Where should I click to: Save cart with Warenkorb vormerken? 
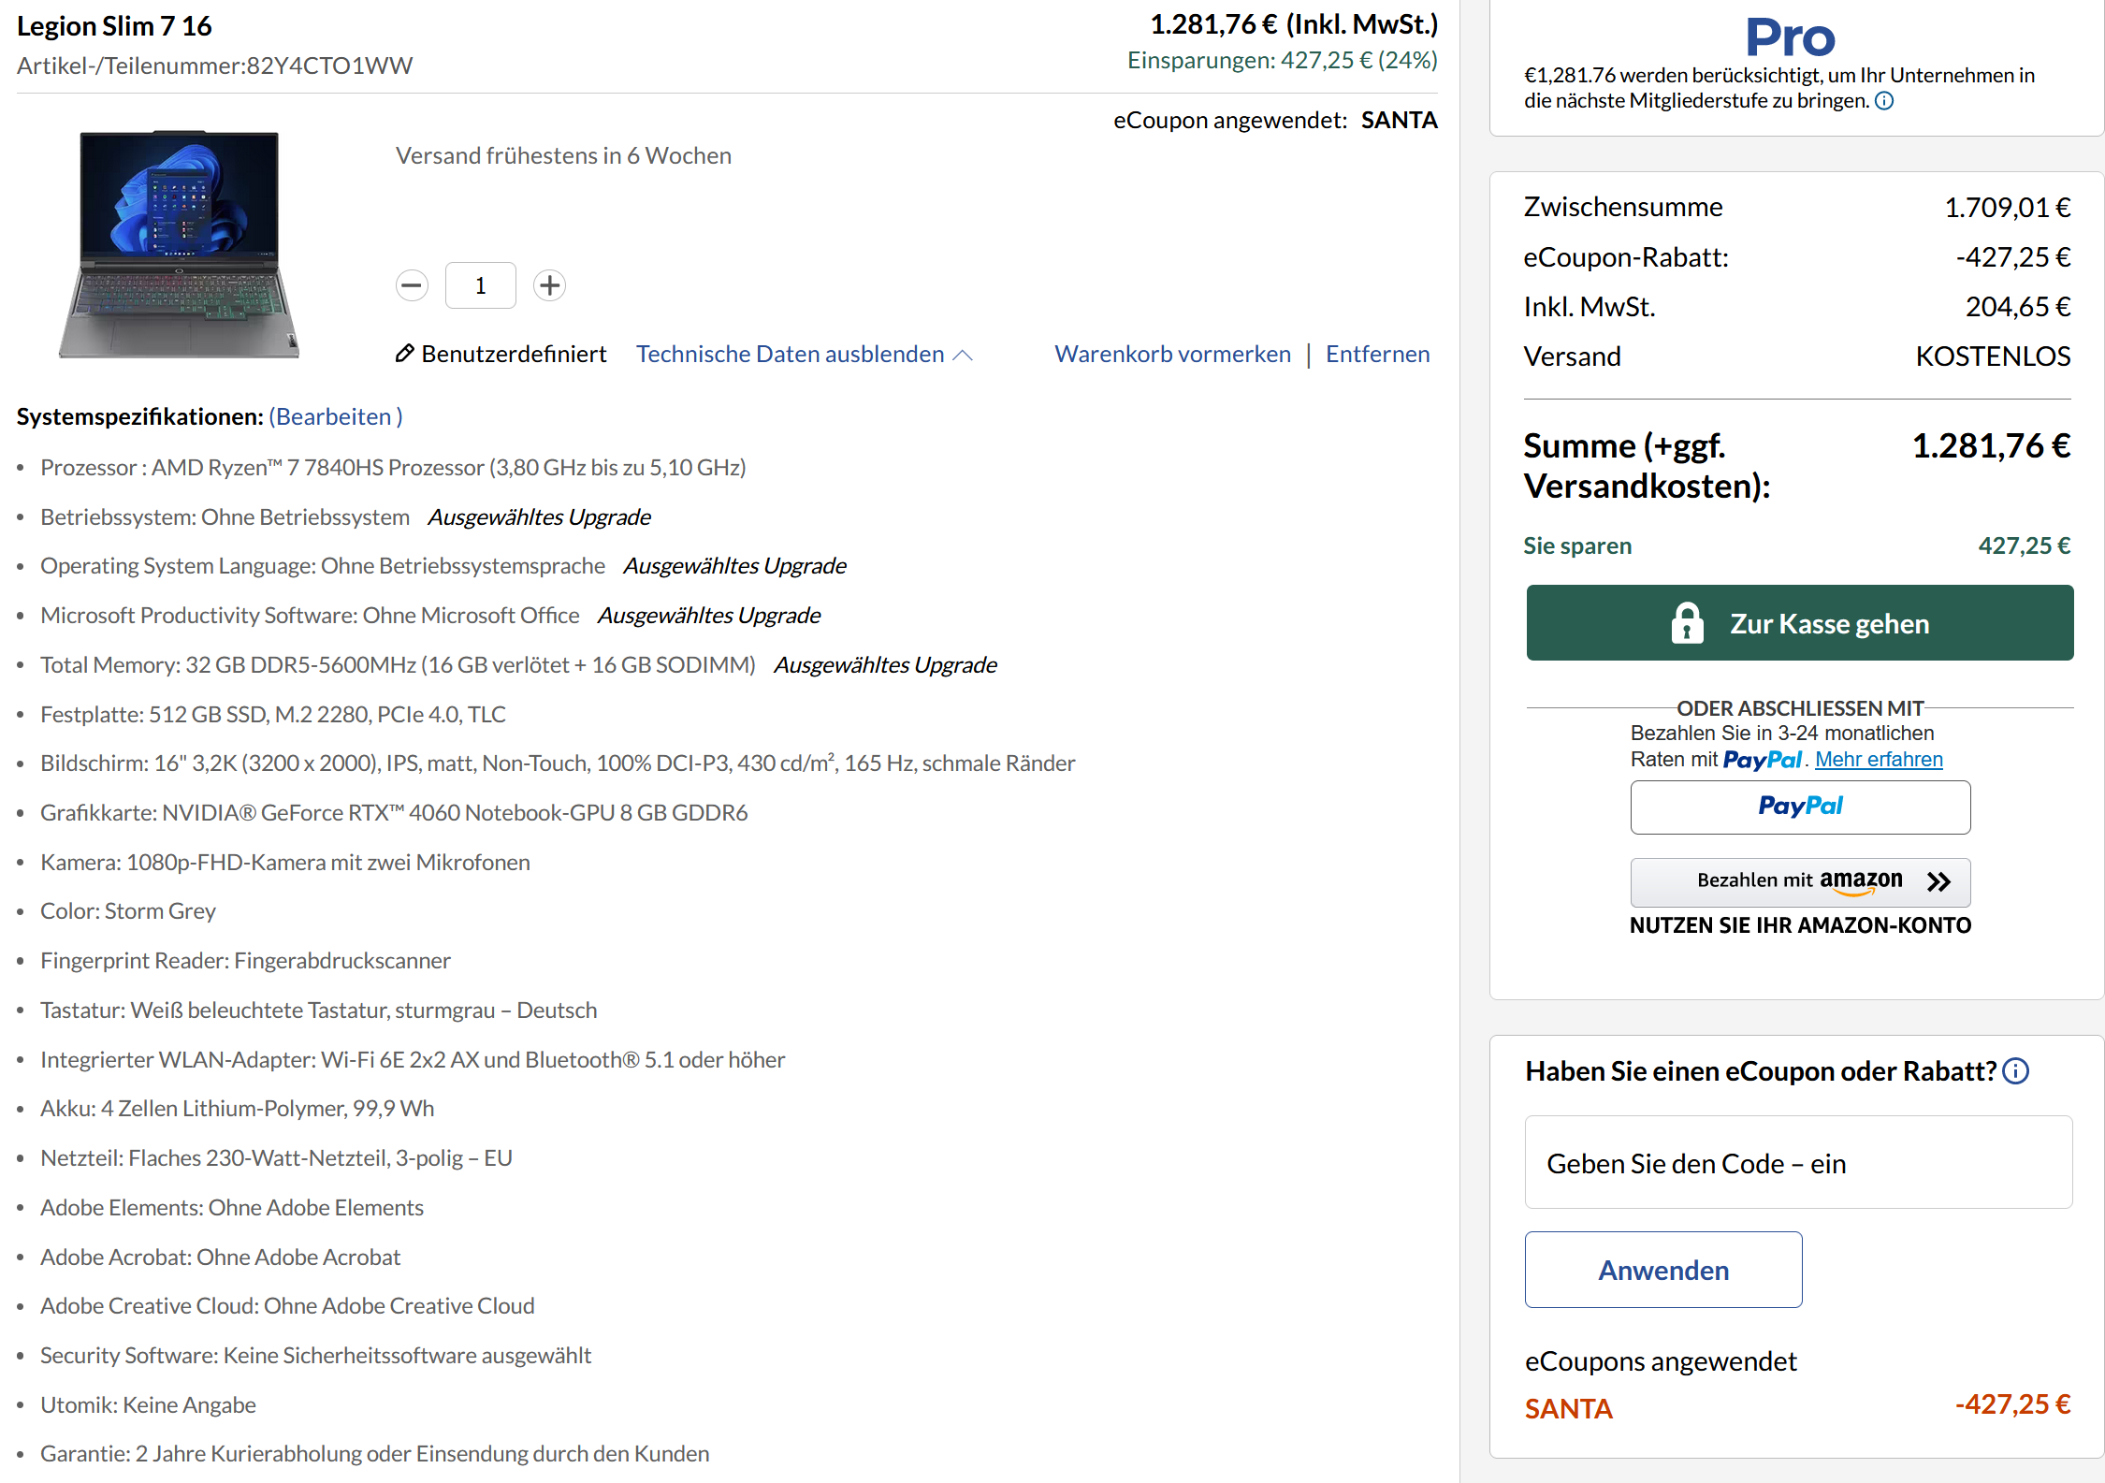point(1172,354)
